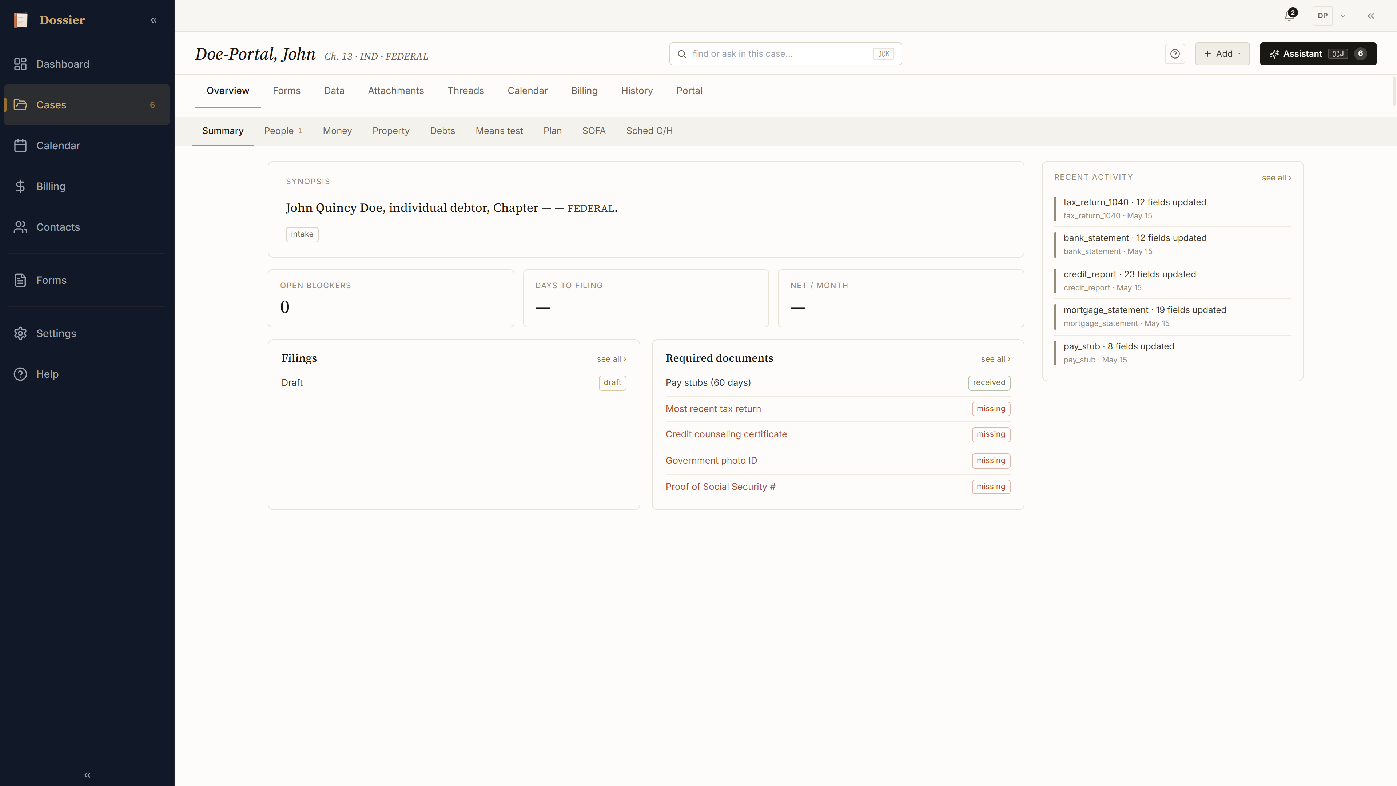Image resolution: width=1397 pixels, height=786 pixels.
Task: Click missing badge for Government photo ID
Action: point(991,461)
